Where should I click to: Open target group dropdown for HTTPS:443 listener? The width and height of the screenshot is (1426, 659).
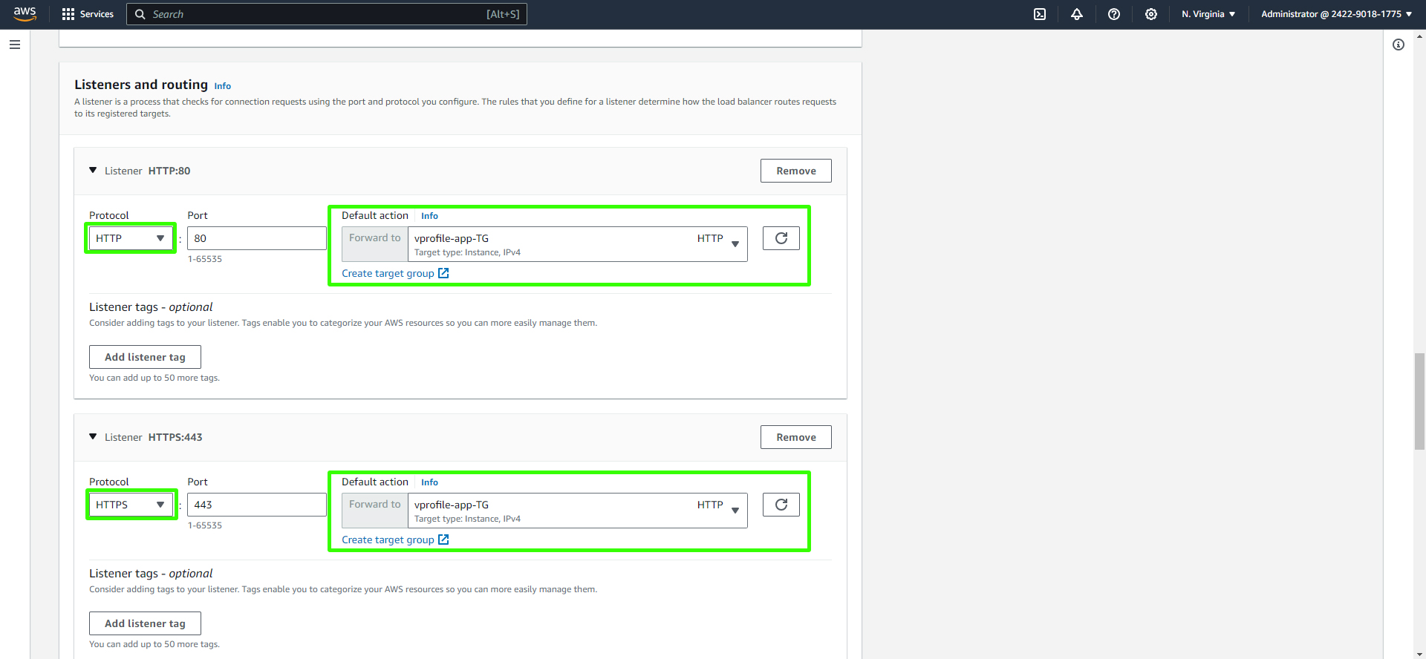tap(577, 511)
